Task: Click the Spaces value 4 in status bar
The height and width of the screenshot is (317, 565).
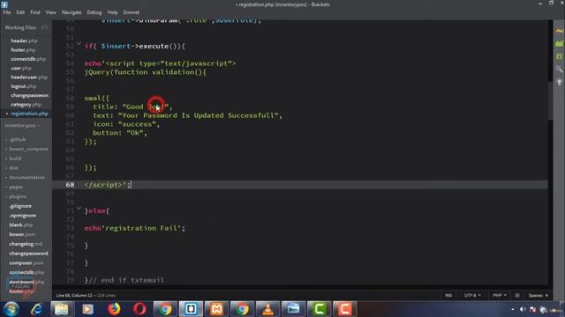Action: [546, 296]
